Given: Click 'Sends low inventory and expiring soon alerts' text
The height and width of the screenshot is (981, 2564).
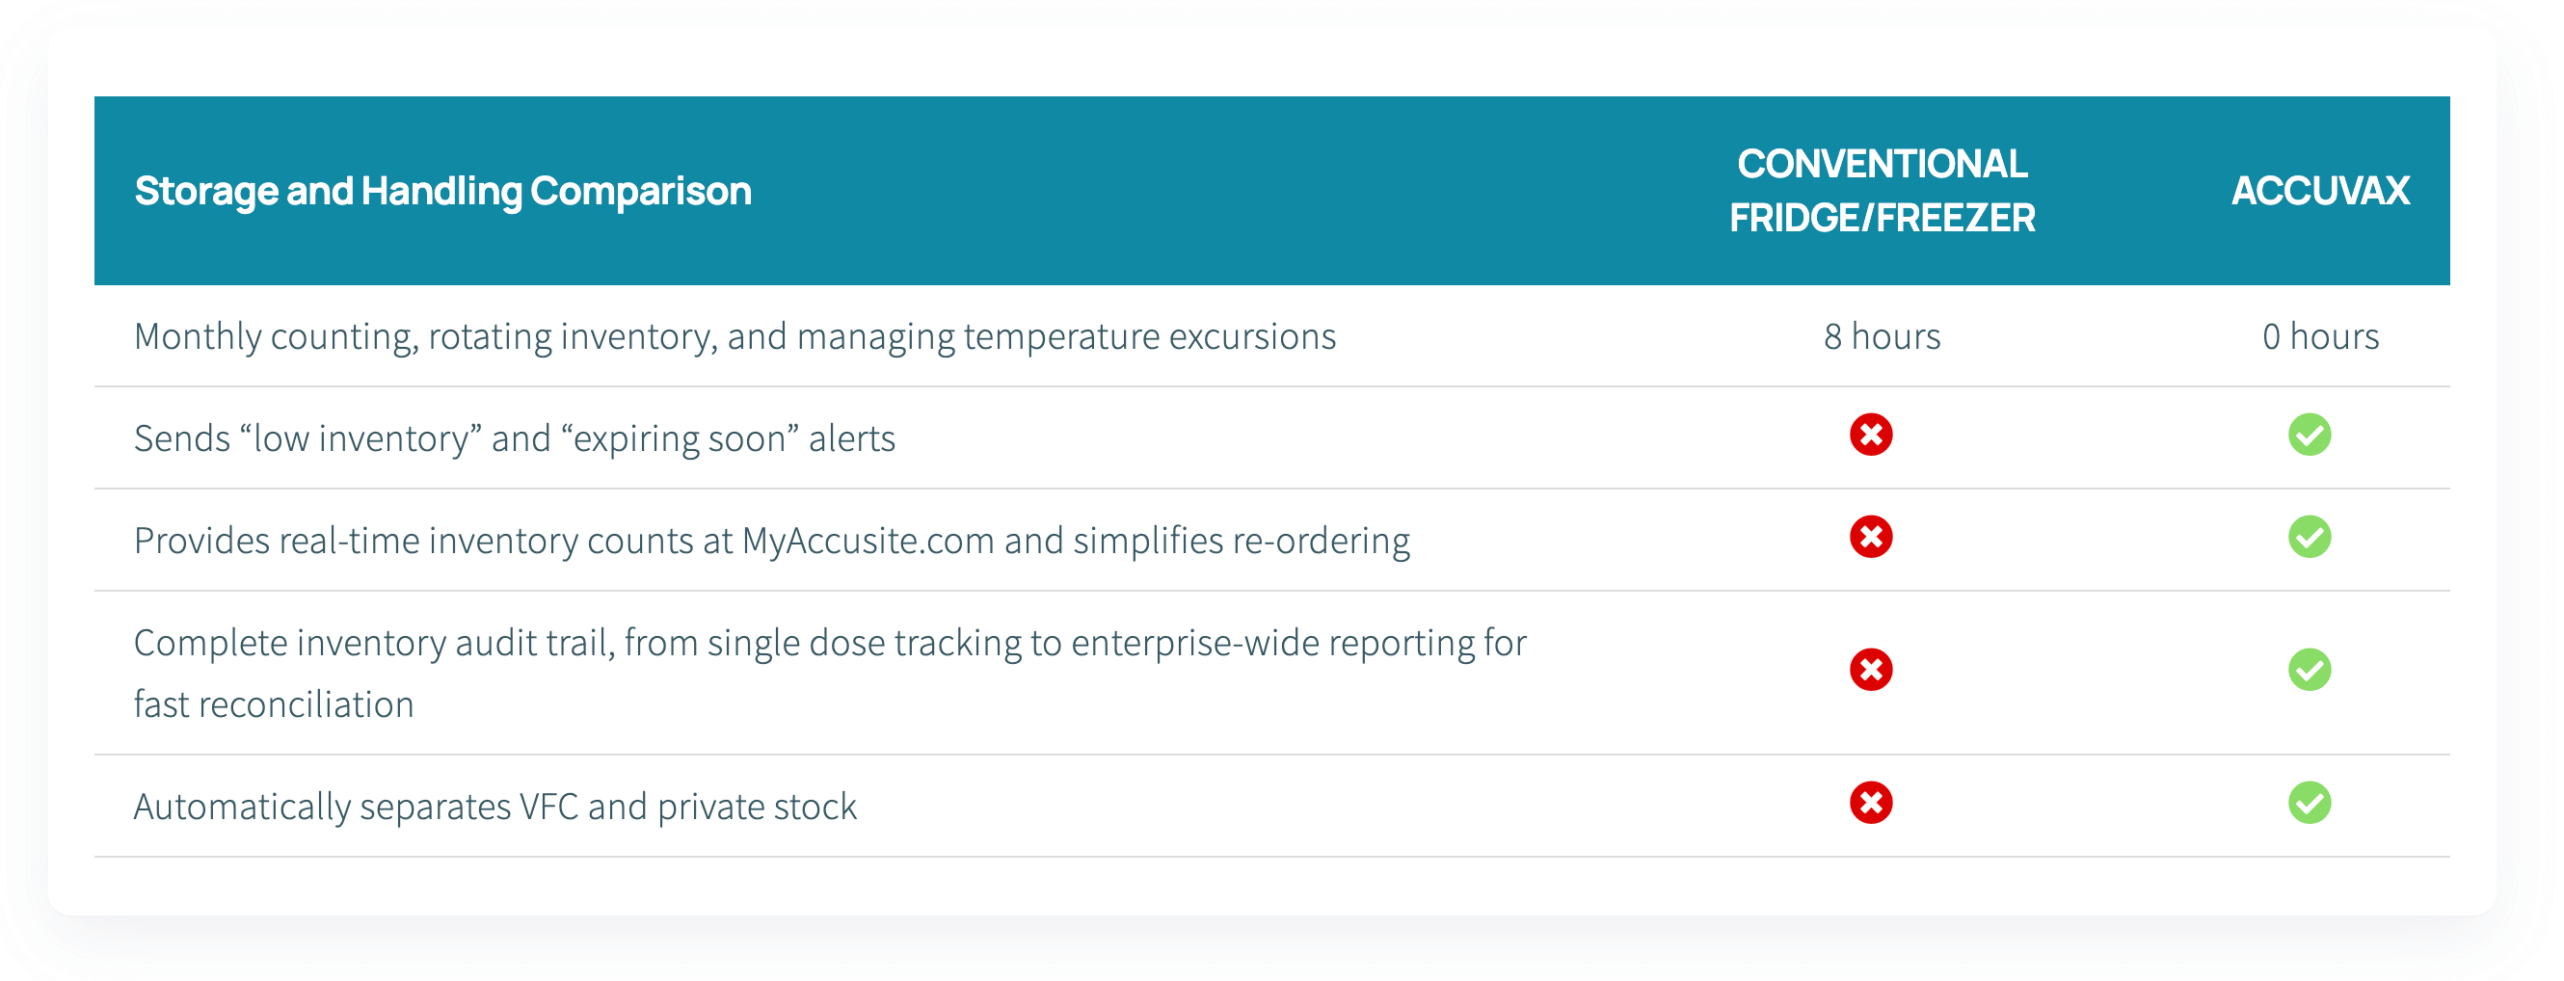Looking at the screenshot, I should [x=515, y=438].
